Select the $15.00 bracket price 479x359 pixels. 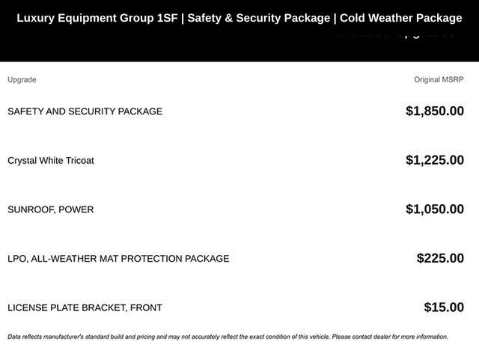coord(443,307)
